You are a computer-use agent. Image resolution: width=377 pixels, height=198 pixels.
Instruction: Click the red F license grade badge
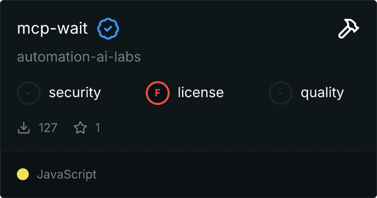click(x=158, y=93)
